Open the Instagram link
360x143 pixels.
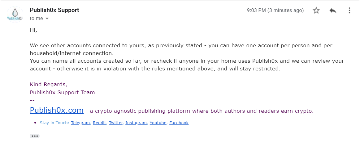click(x=136, y=123)
